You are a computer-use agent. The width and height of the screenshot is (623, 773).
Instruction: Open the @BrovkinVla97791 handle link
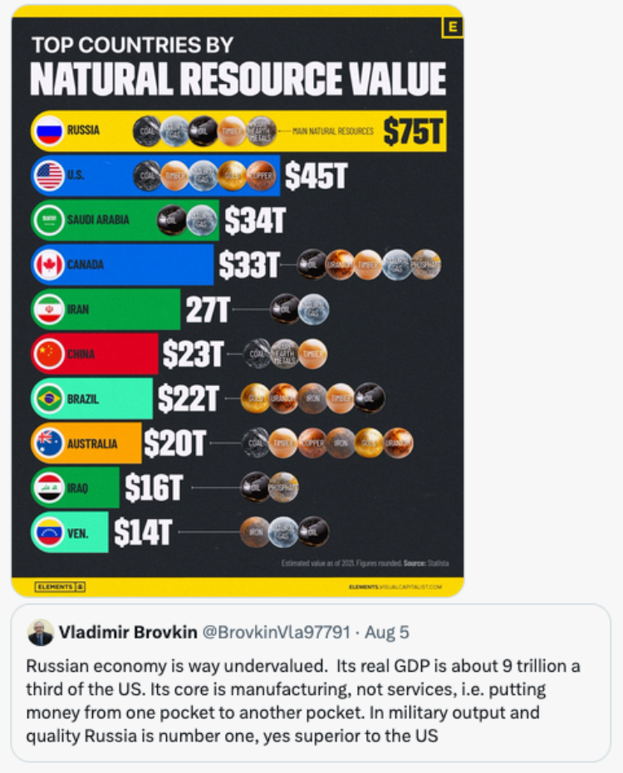tap(277, 633)
